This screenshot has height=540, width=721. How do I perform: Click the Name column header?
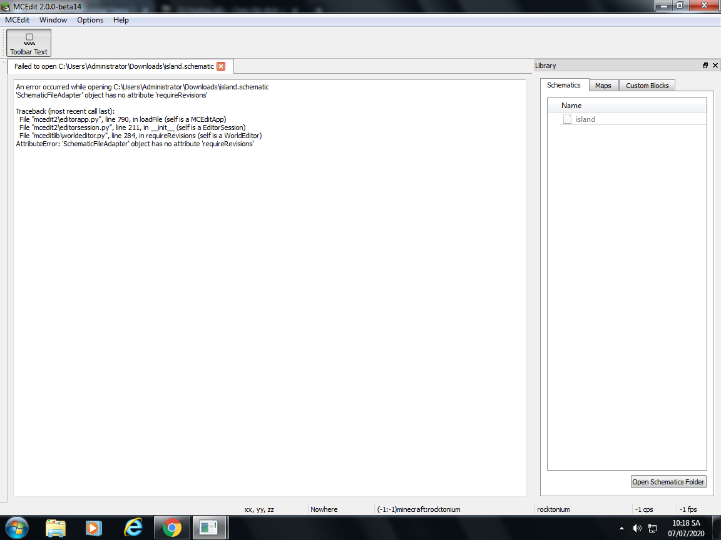click(x=626, y=106)
